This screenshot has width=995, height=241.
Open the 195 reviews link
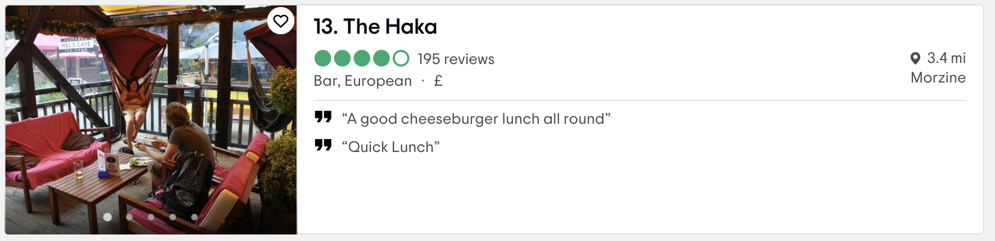[456, 59]
